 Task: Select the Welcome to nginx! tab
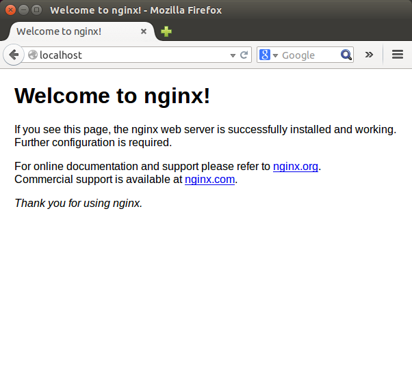[x=81, y=31]
